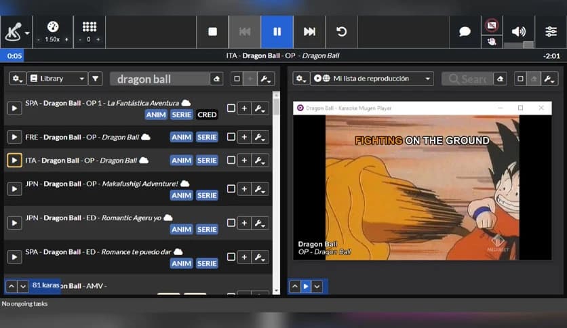Add SPA Romance te puedo dar with plus button
The image size is (567, 328).
tap(244, 257)
